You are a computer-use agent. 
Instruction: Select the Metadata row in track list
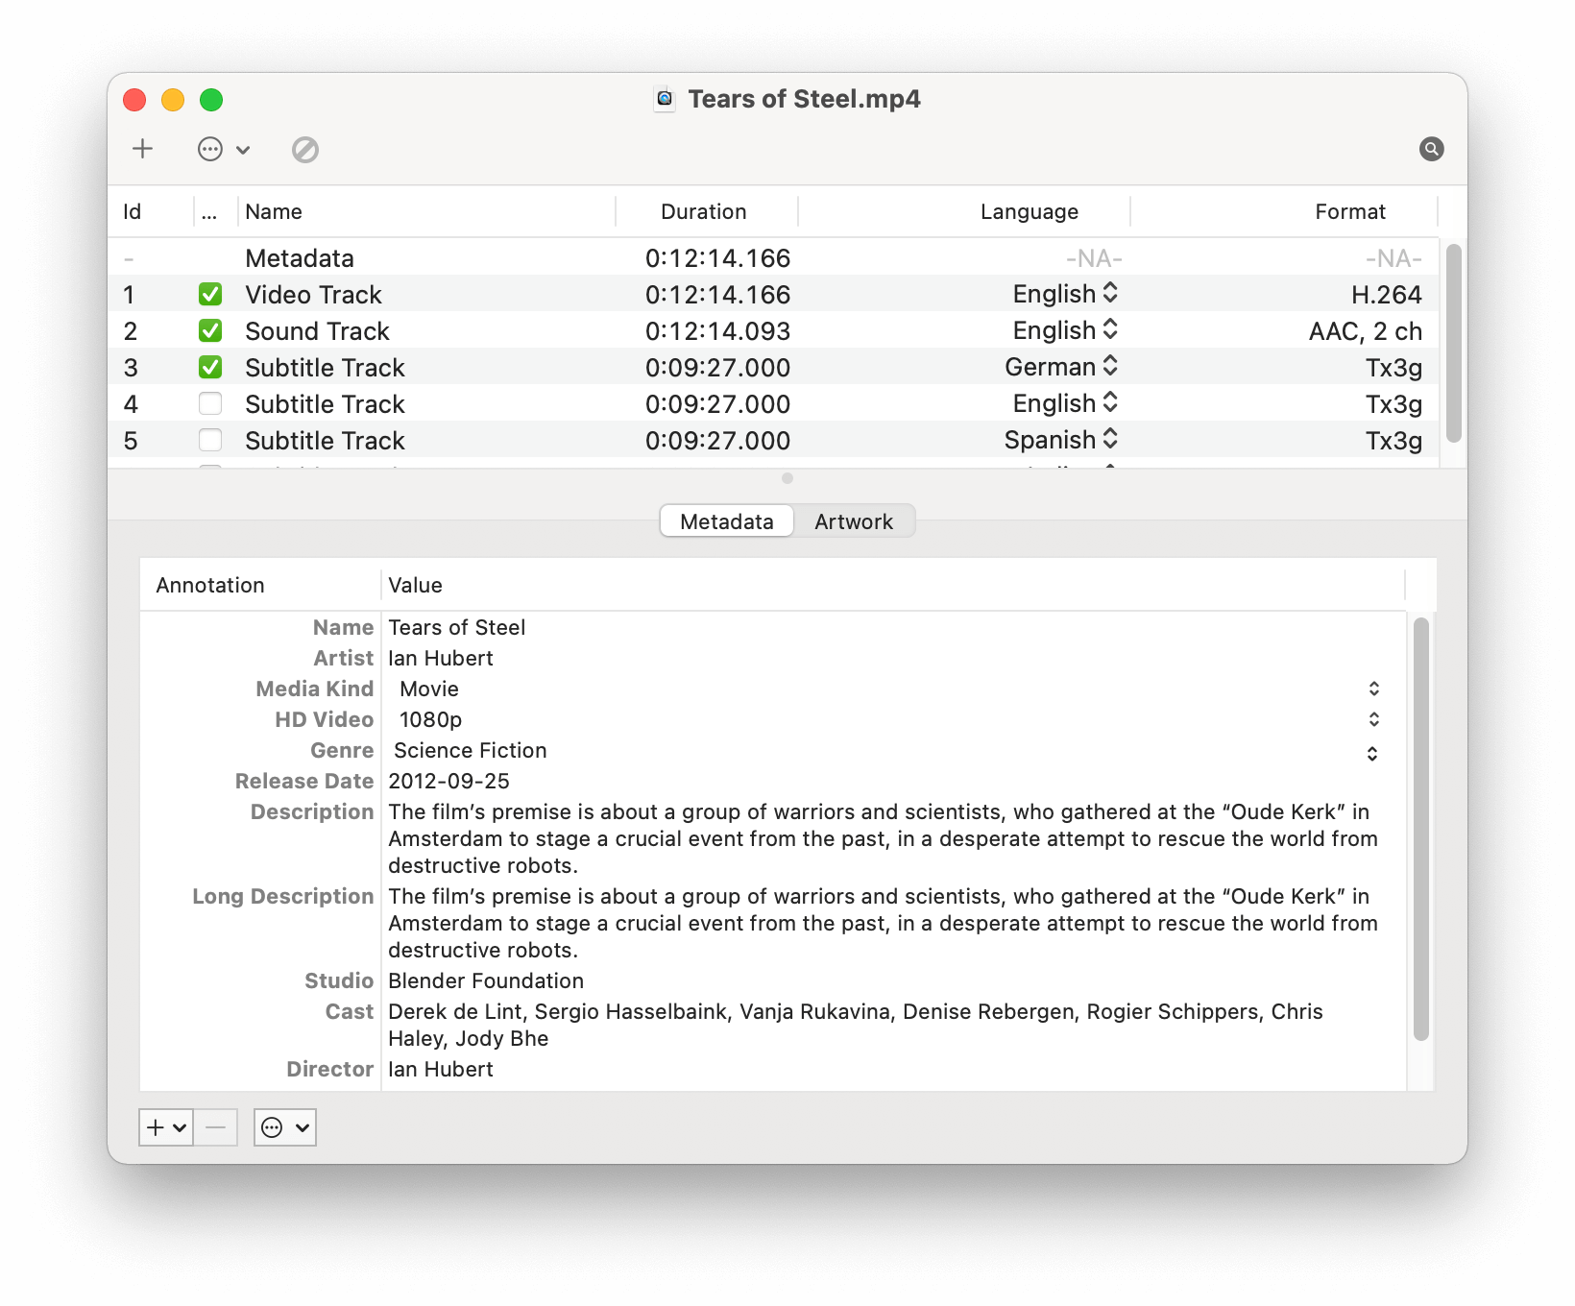[773, 257]
